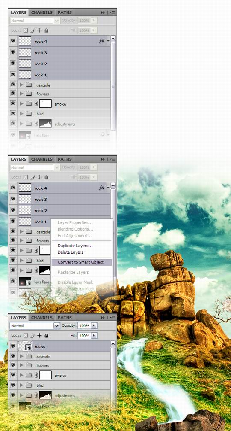Expand flowers group in rocks layer panel
Viewport: 231px width, 431px height.
pyautogui.click(x=22, y=365)
